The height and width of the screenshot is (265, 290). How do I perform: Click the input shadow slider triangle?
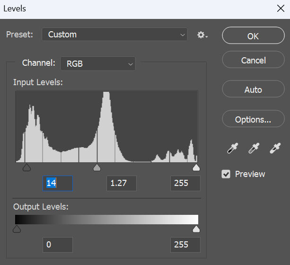coord(26,168)
